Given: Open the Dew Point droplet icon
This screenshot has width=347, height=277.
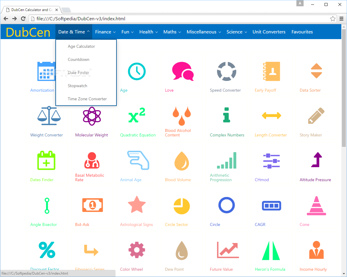Looking at the screenshot, I should click(182, 250).
